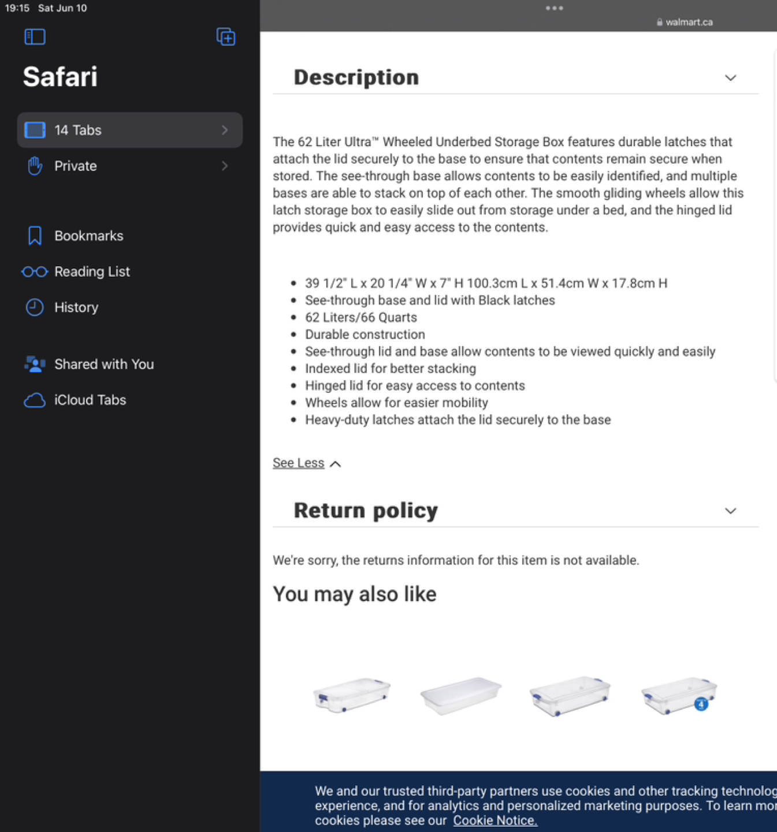
Task: Open the 14 Tabs group
Action: pyautogui.click(x=129, y=130)
